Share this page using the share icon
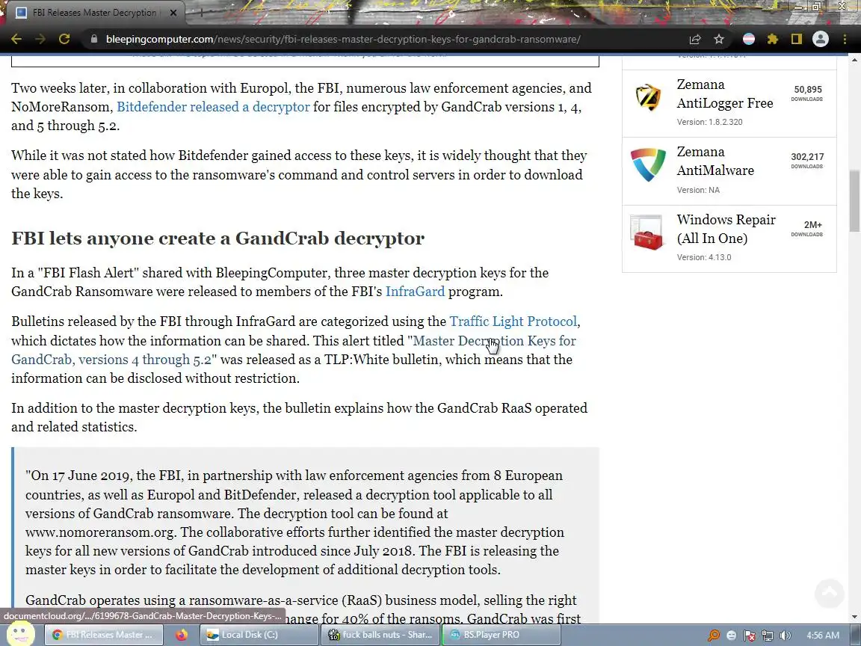The width and height of the screenshot is (861, 646). (x=695, y=39)
